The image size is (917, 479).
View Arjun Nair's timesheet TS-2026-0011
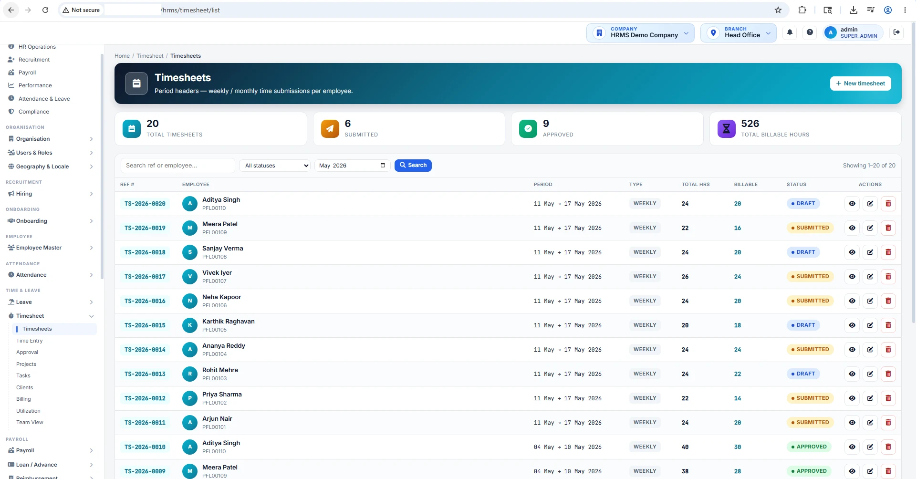(x=852, y=423)
